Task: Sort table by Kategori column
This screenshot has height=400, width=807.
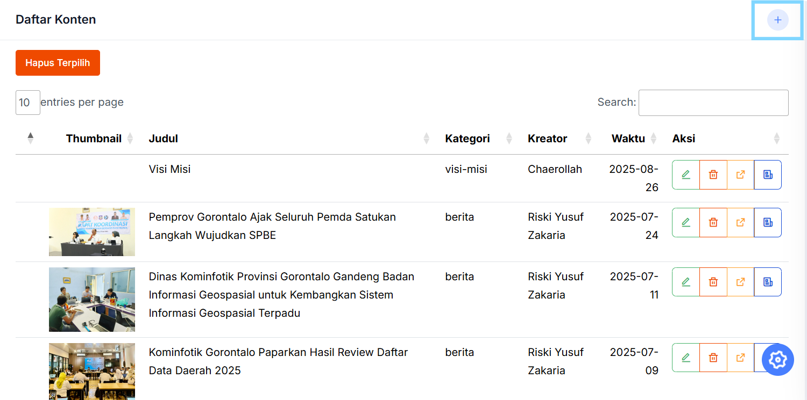Action: click(509, 139)
